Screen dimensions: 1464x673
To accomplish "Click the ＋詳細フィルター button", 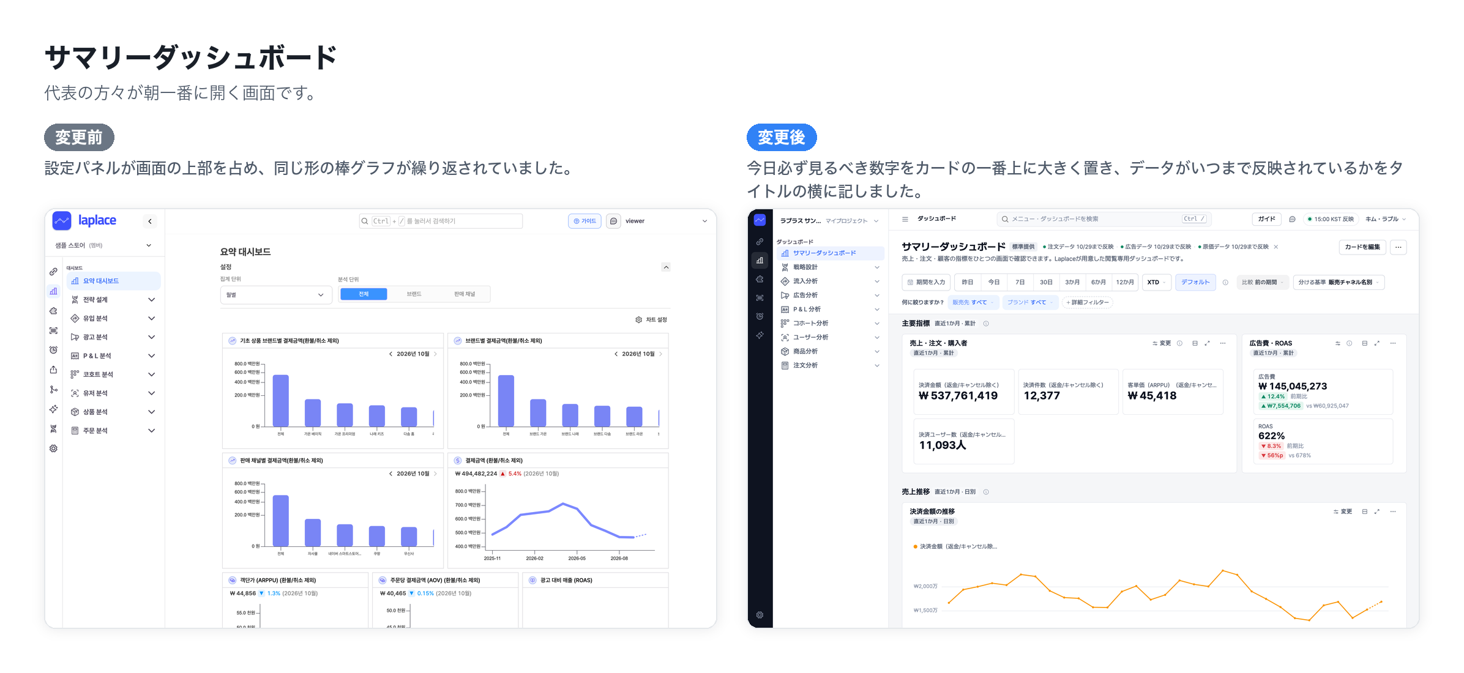I will click(x=1088, y=302).
